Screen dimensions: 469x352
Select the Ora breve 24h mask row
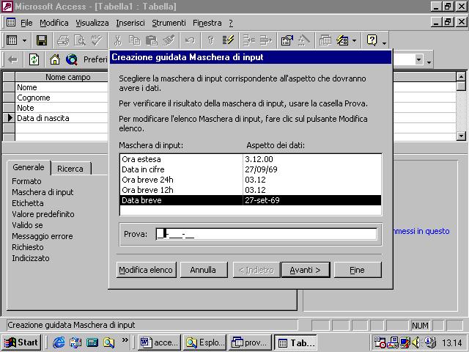(251, 180)
